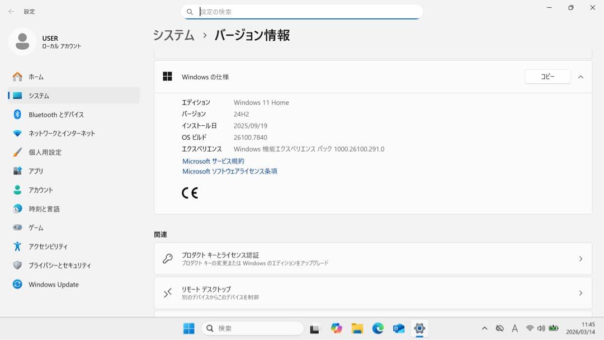604x340 pixels.
Task: Open リモート デスクトップ row chevron
Action: [581, 293]
